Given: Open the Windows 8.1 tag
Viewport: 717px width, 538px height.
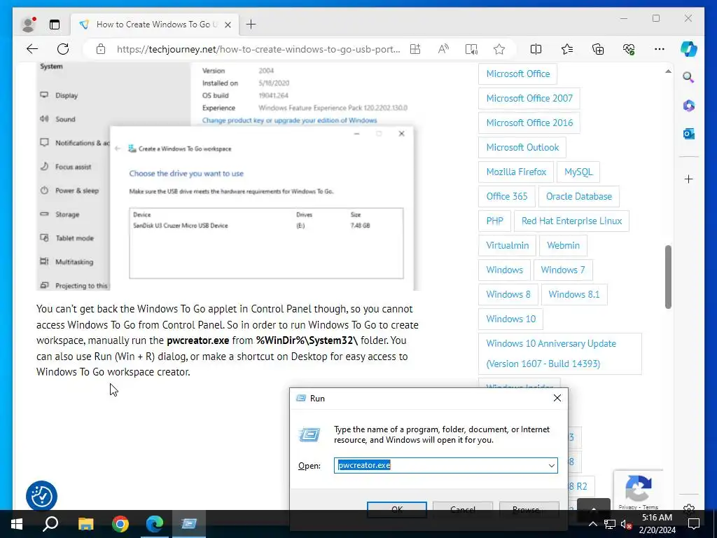Looking at the screenshot, I should tap(574, 294).
